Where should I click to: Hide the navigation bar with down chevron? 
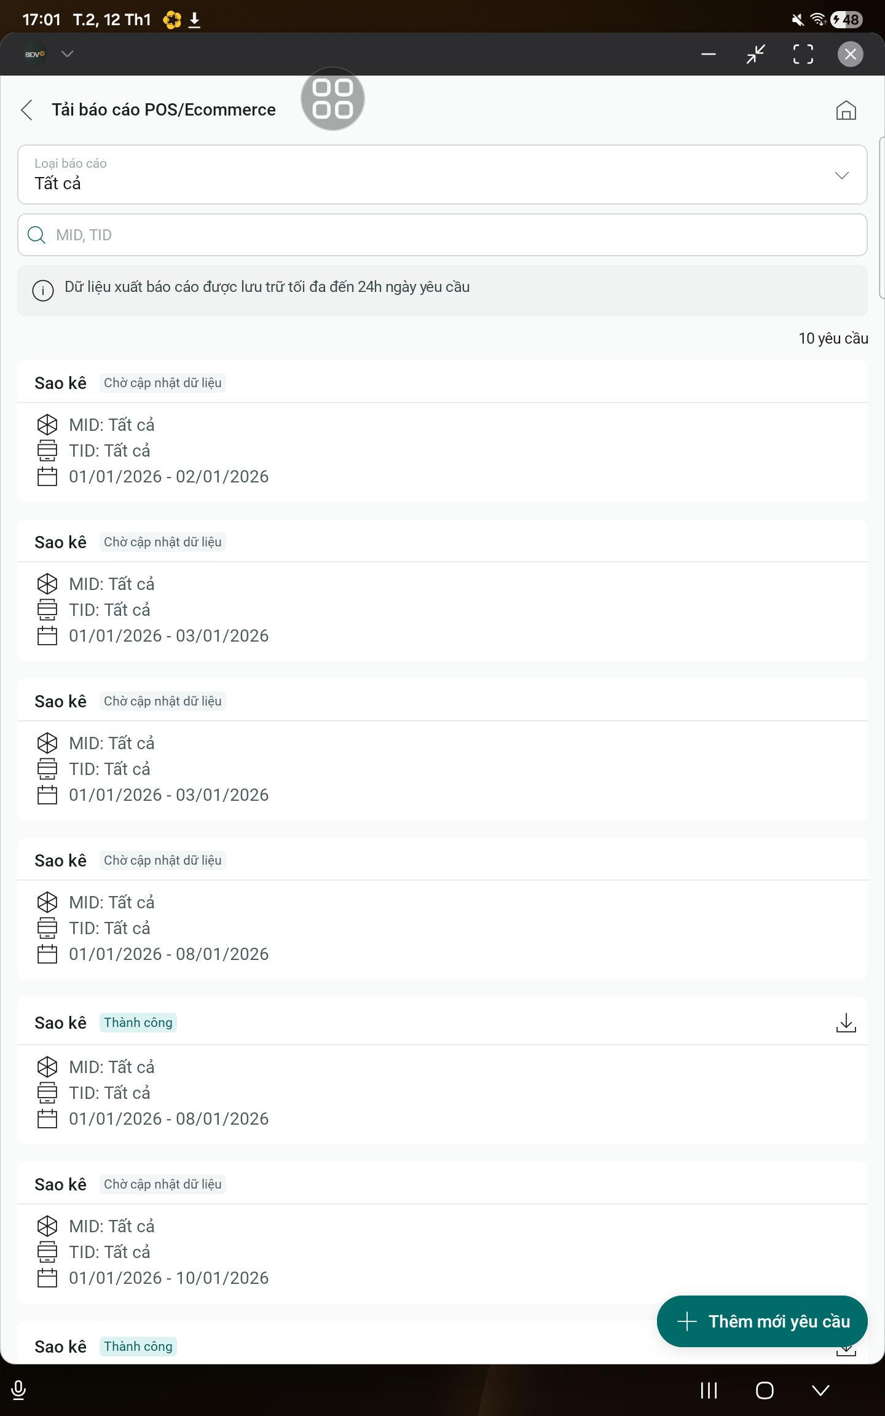pyautogui.click(x=820, y=1390)
